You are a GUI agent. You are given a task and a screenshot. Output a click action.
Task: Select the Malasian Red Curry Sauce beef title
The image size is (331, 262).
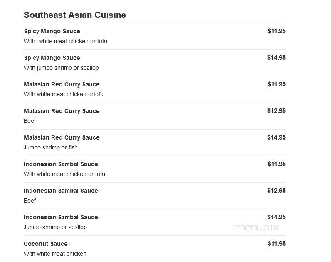tap(62, 111)
